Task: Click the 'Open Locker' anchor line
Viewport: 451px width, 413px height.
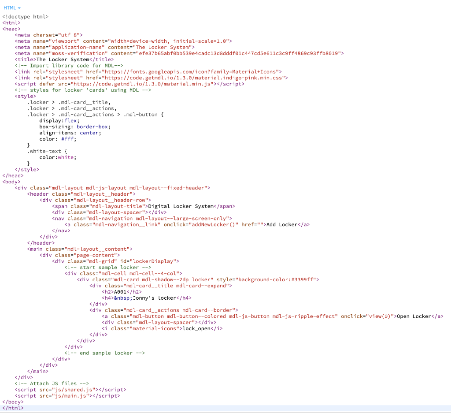Action: coord(272,316)
